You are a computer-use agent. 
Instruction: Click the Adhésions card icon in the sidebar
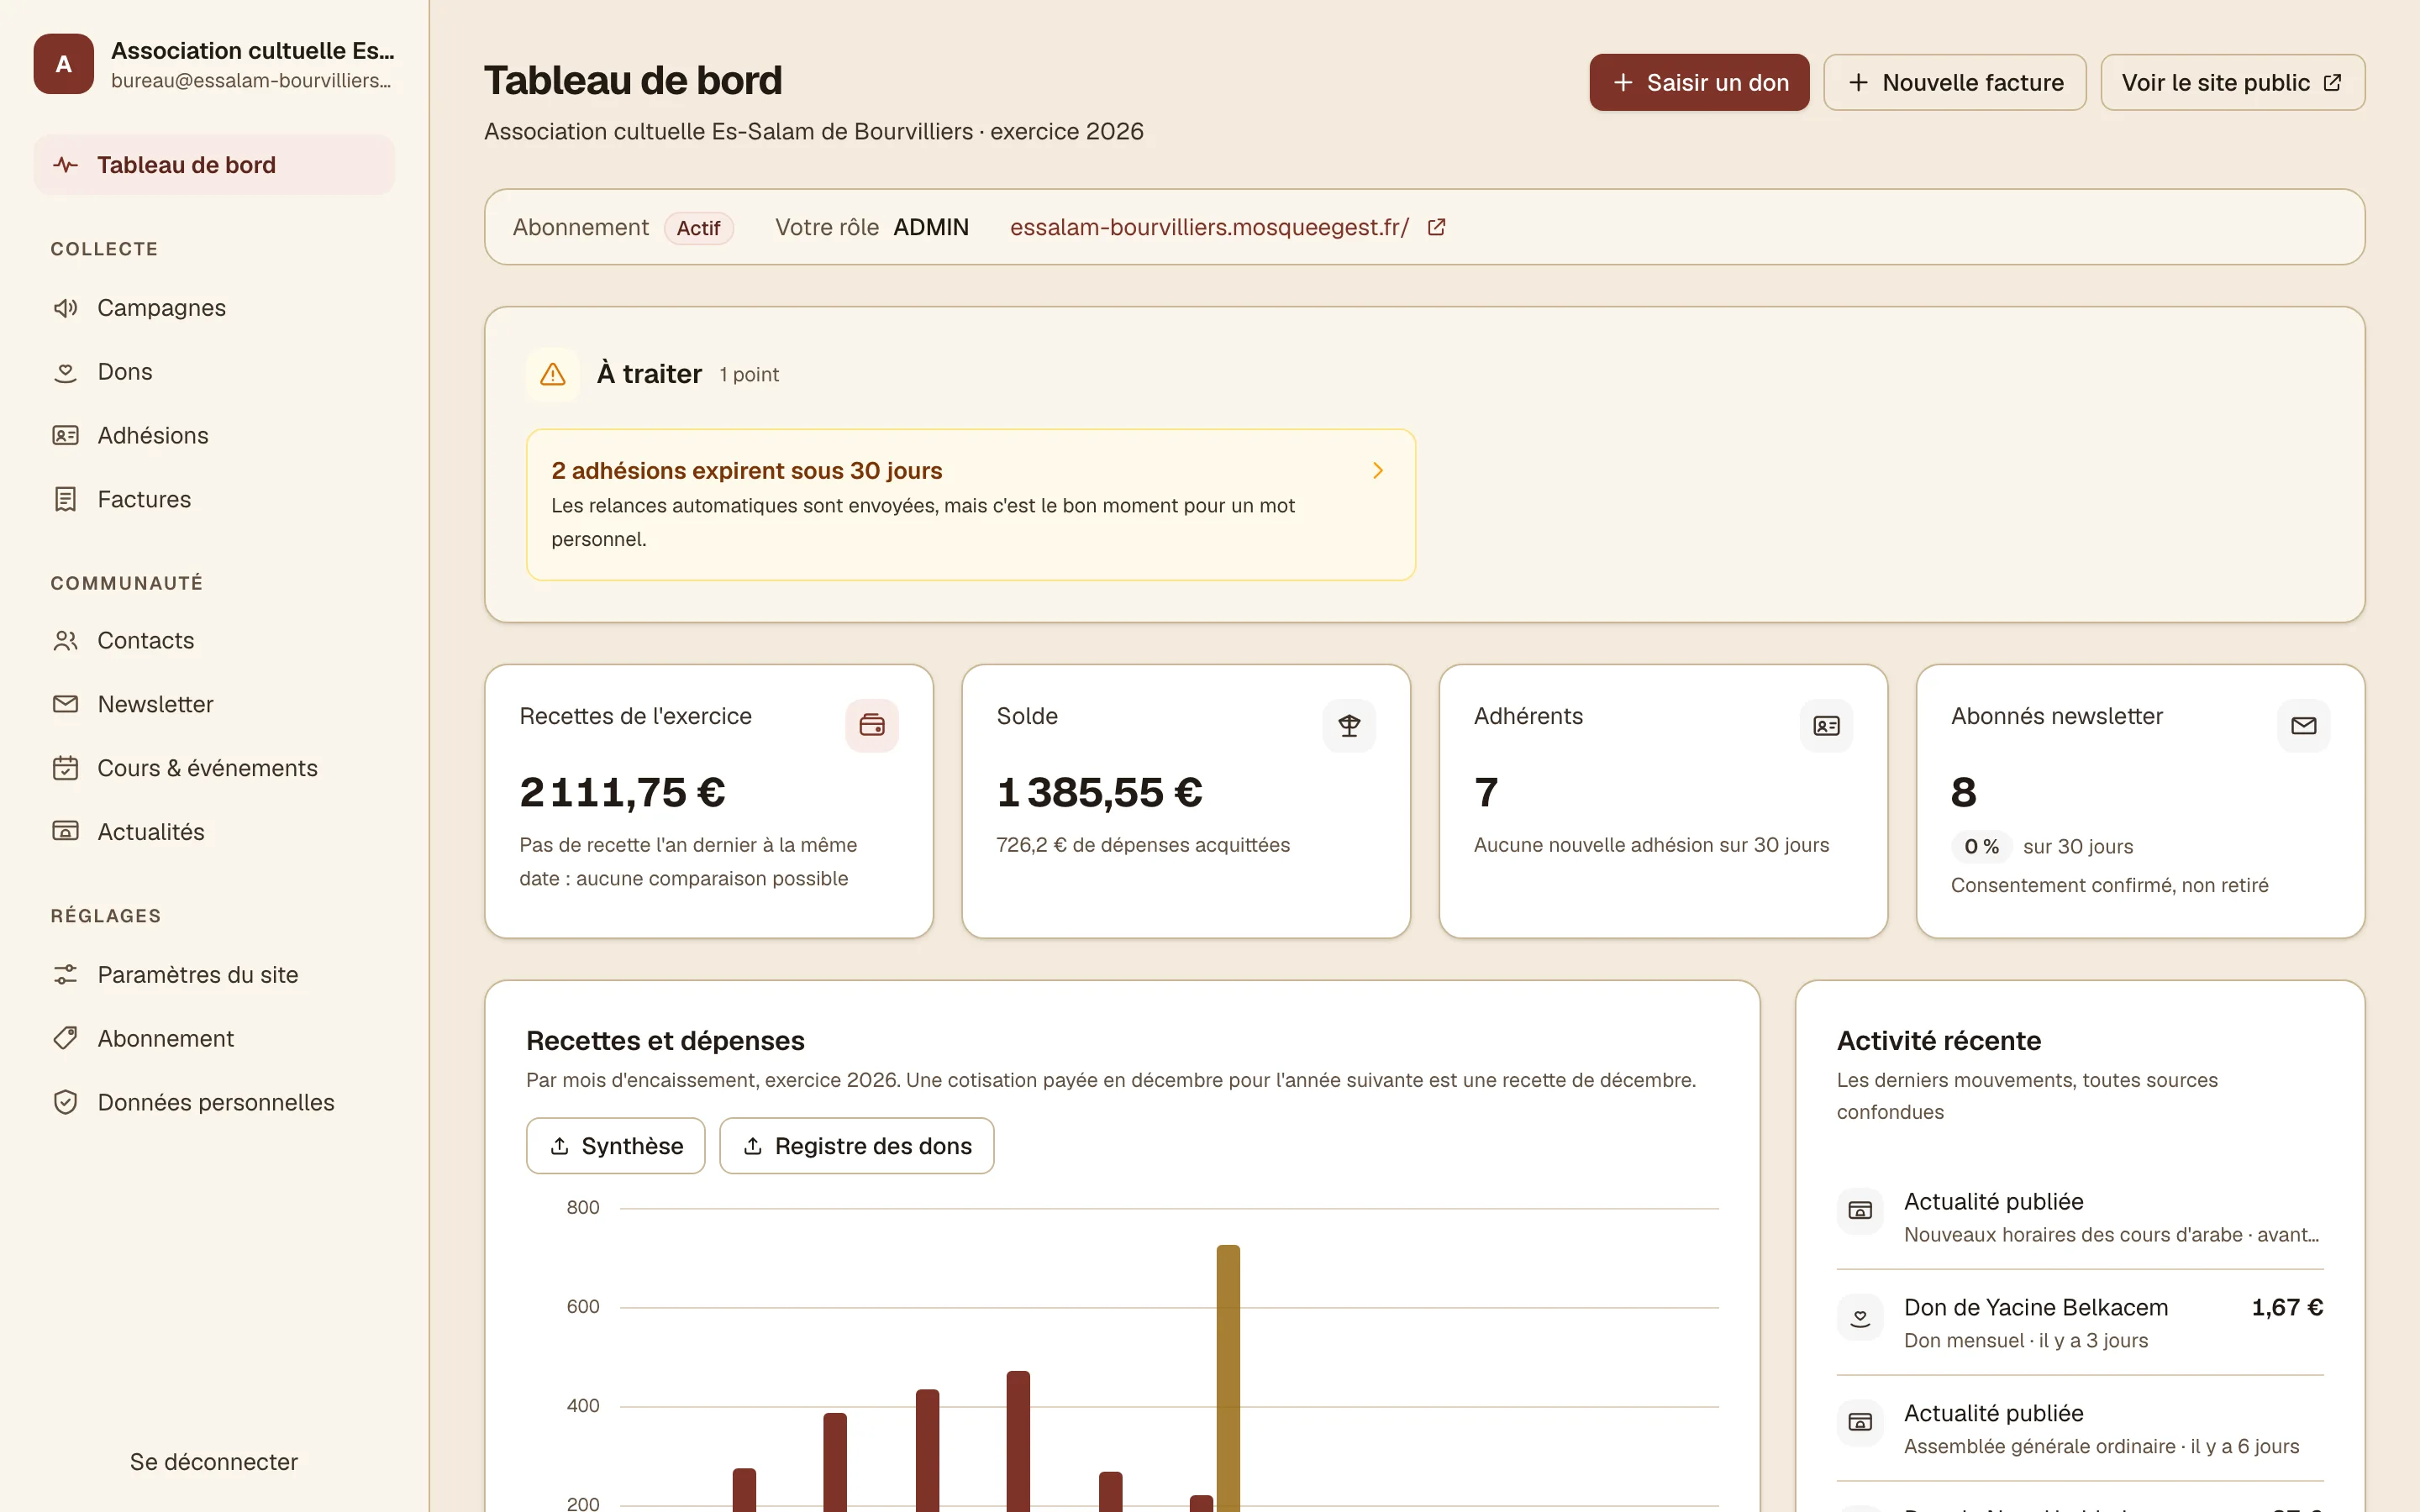pyautogui.click(x=66, y=436)
